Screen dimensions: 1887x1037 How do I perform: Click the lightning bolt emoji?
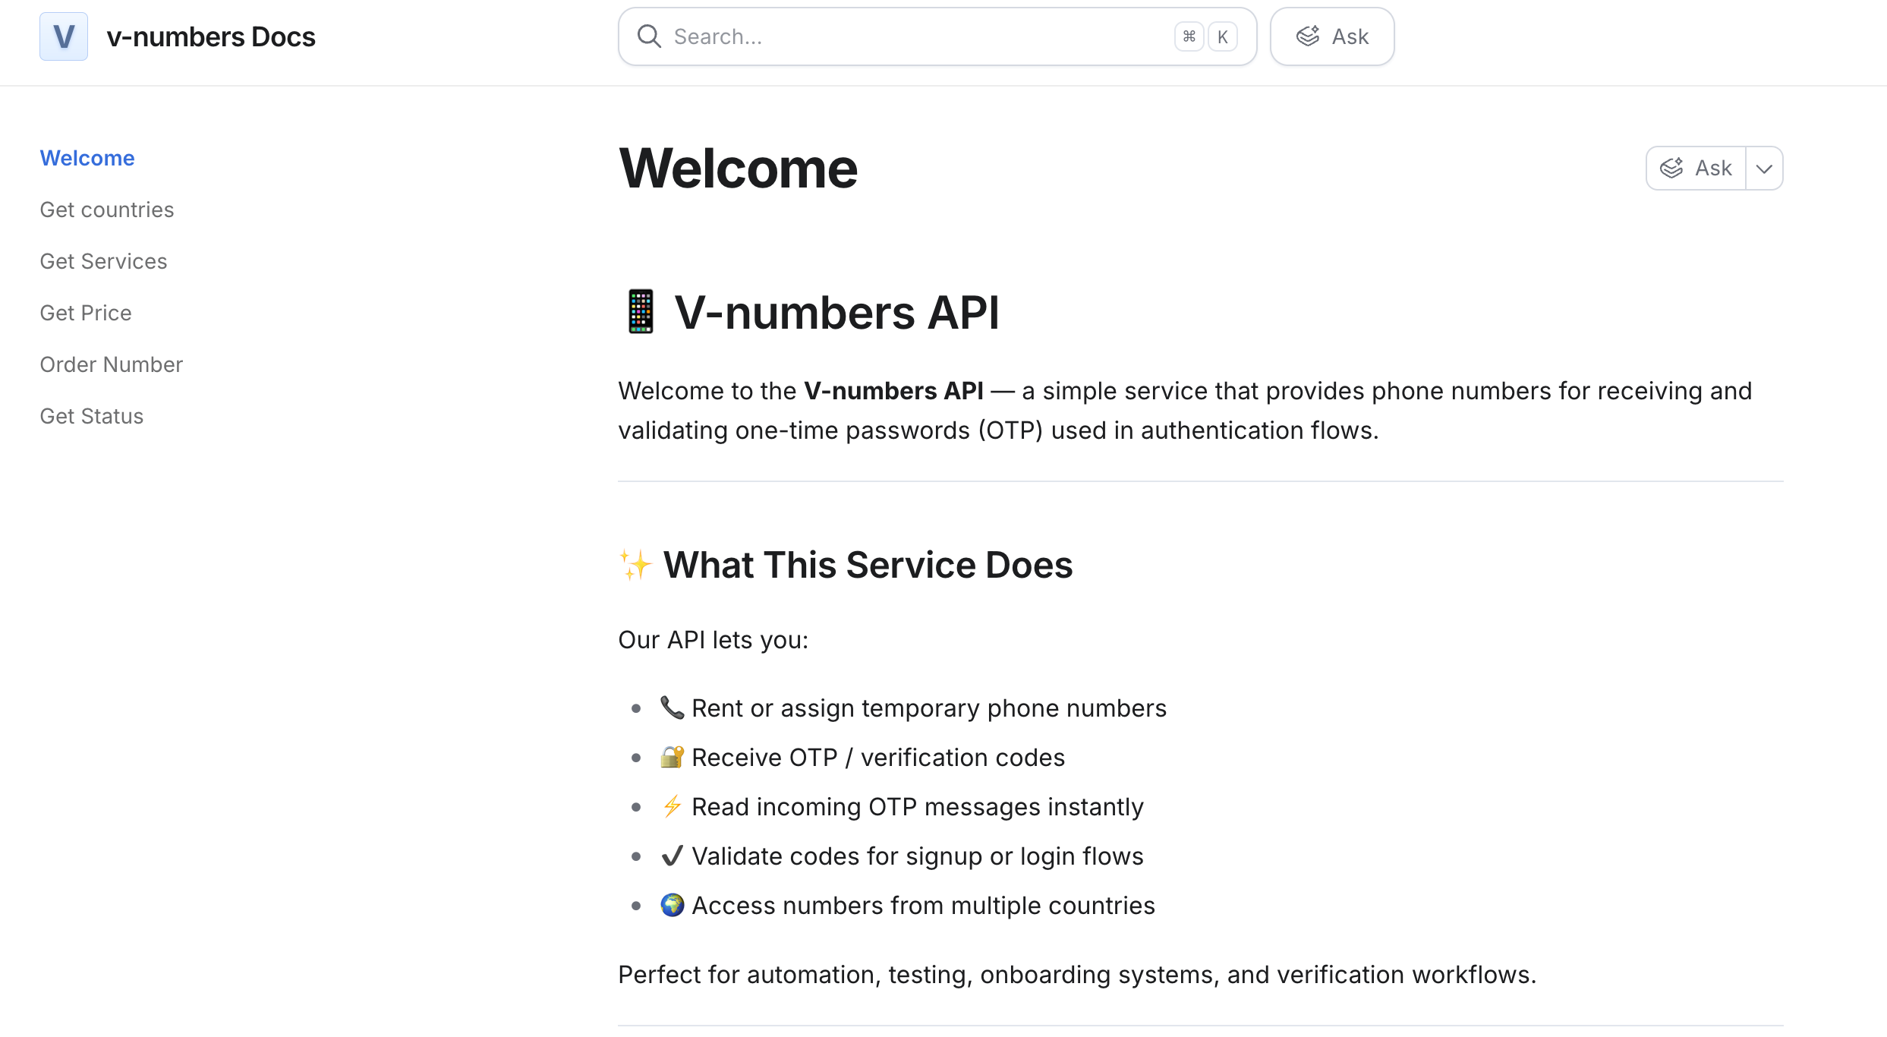point(672,806)
